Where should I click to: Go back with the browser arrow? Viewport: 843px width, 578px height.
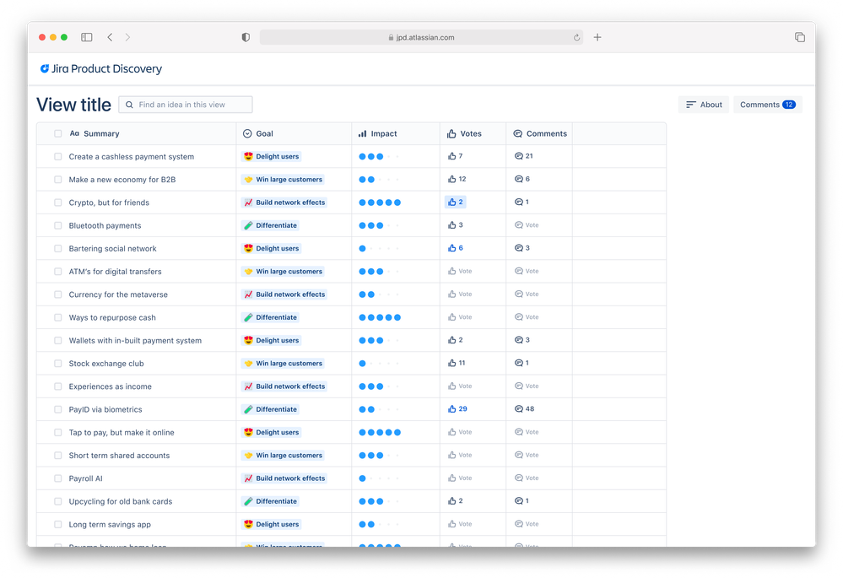coord(110,37)
